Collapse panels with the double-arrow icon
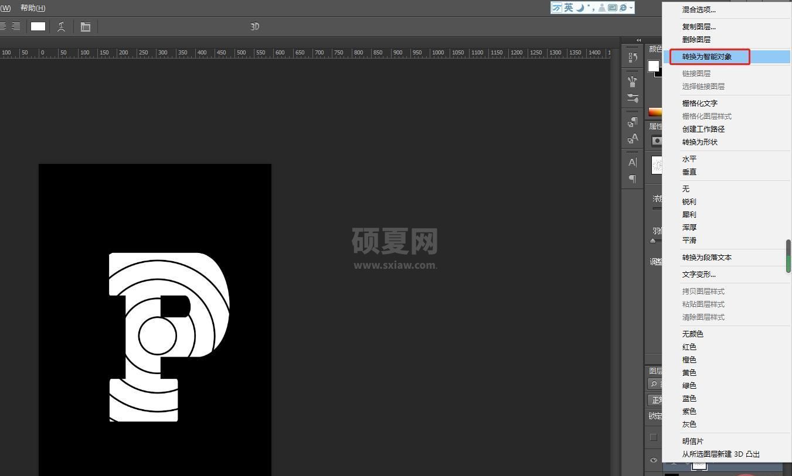792x476 pixels. (638, 40)
